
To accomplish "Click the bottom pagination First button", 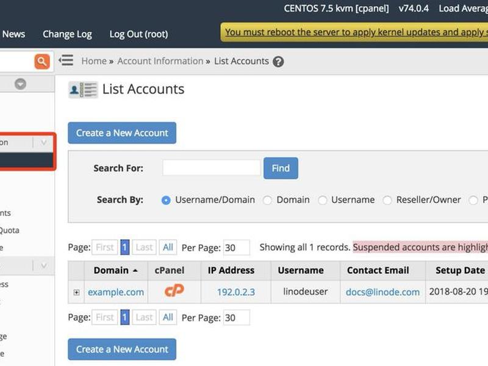I will pyautogui.click(x=105, y=317).
